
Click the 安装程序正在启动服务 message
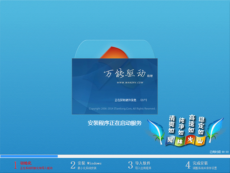(x=115, y=123)
